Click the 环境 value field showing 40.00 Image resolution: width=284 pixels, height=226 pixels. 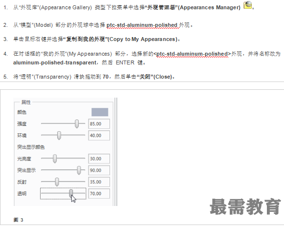tap(99, 135)
